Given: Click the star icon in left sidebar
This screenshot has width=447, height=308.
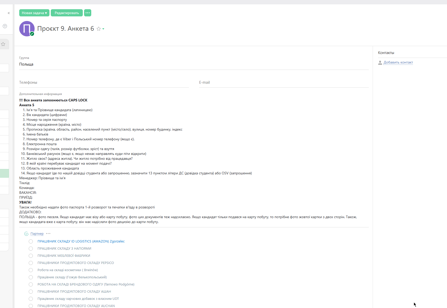Looking at the screenshot, I should [3, 44].
